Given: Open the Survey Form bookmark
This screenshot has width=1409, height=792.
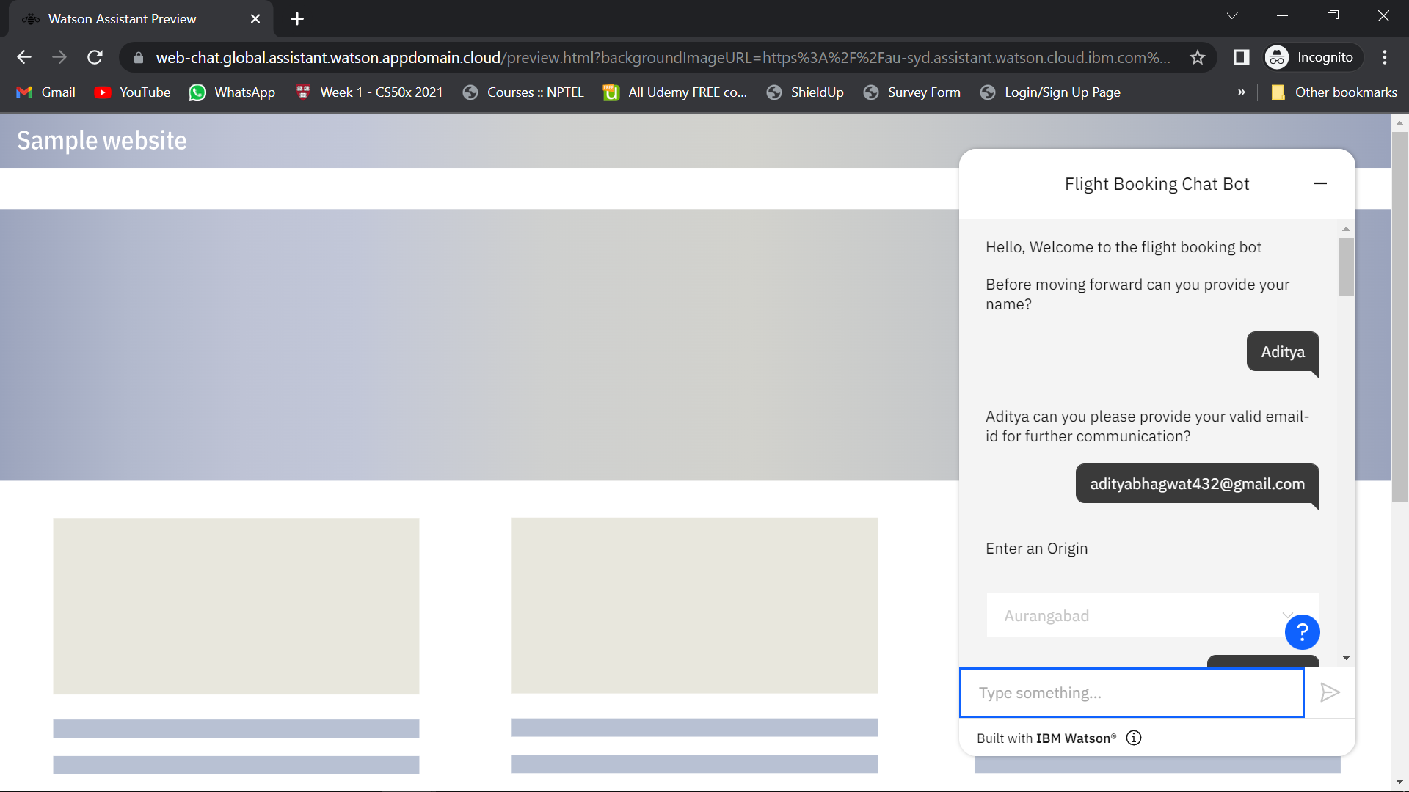Looking at the screenshot, I should point(912,92).
